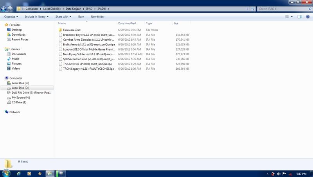The height and width of the screenshot is (177, 313).
Task: Create a New folder
Action: 97,16
